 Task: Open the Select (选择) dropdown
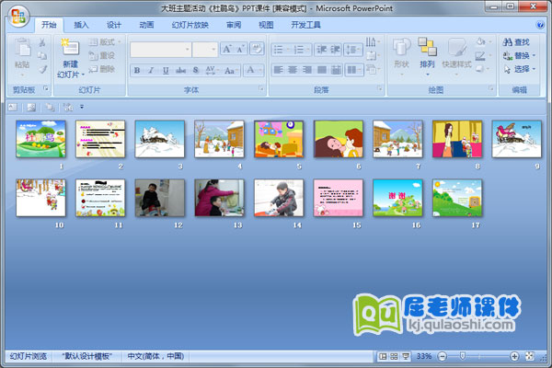pos(520,69)
